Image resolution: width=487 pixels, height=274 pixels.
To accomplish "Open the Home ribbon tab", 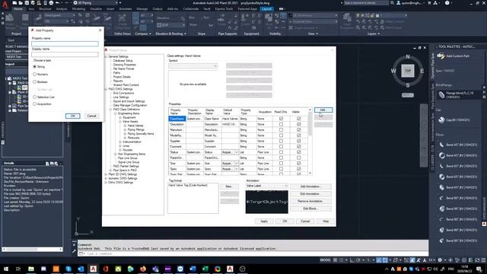I will coord(18,9).
